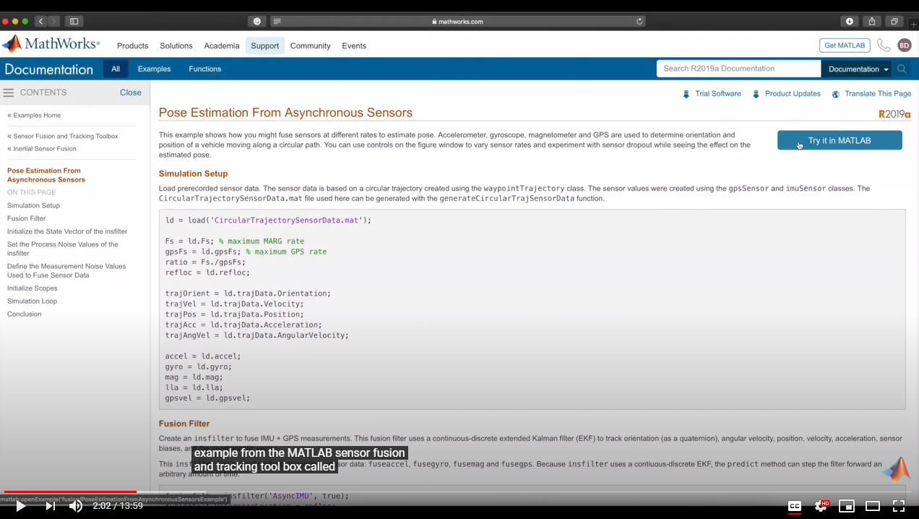Select Pose Estimation From Asynchronous Sensors entry

pyautogui.click(x=46, y=175)
